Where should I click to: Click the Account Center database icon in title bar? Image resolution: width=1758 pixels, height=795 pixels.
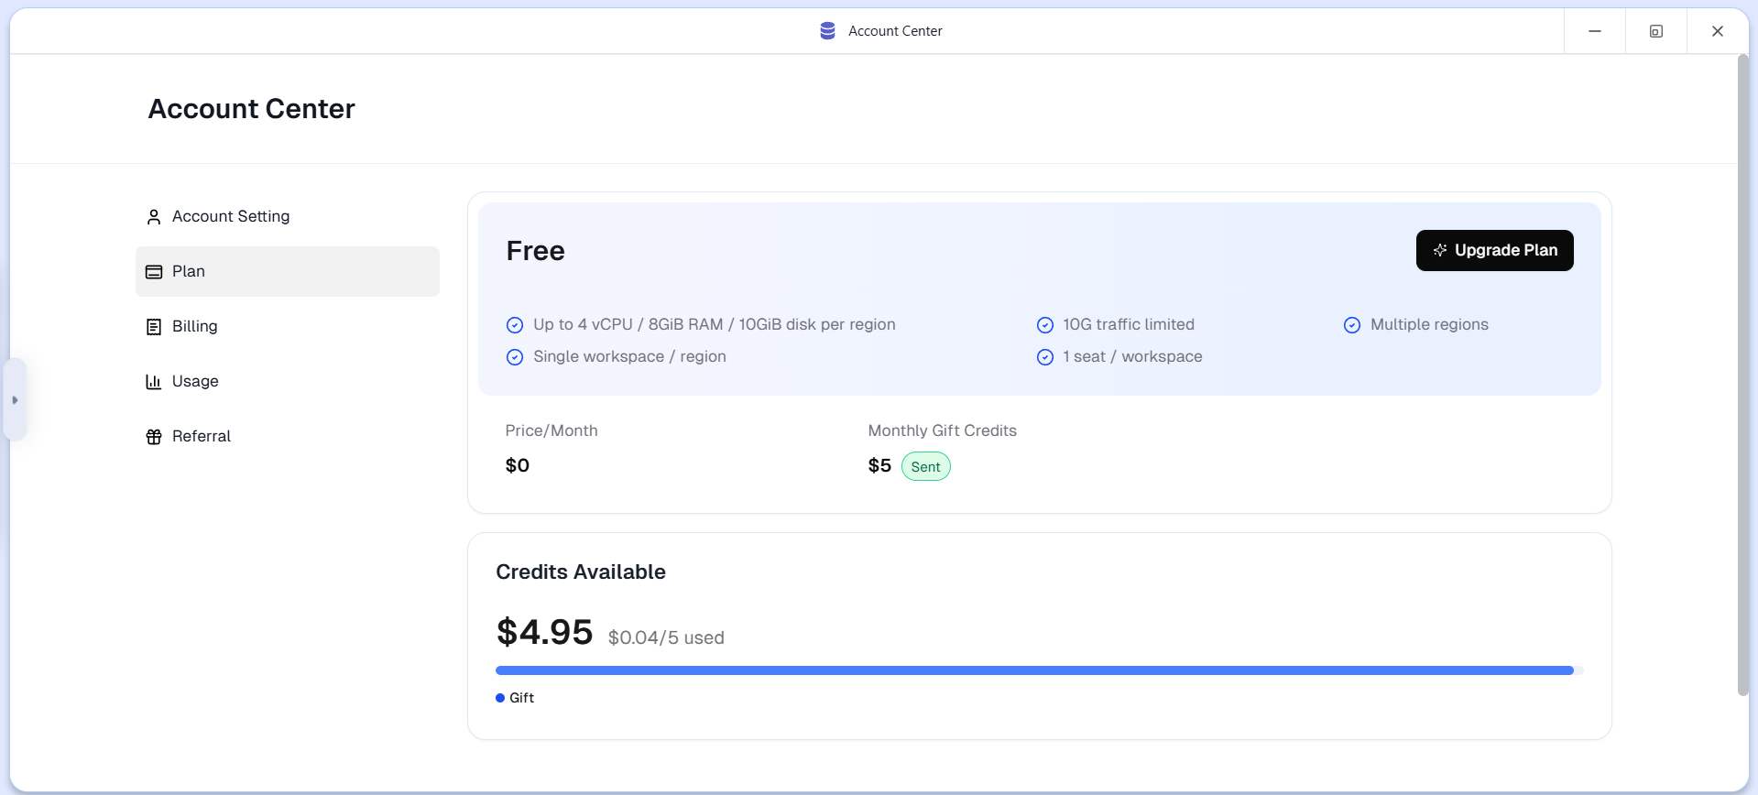(x=827, y=31)
